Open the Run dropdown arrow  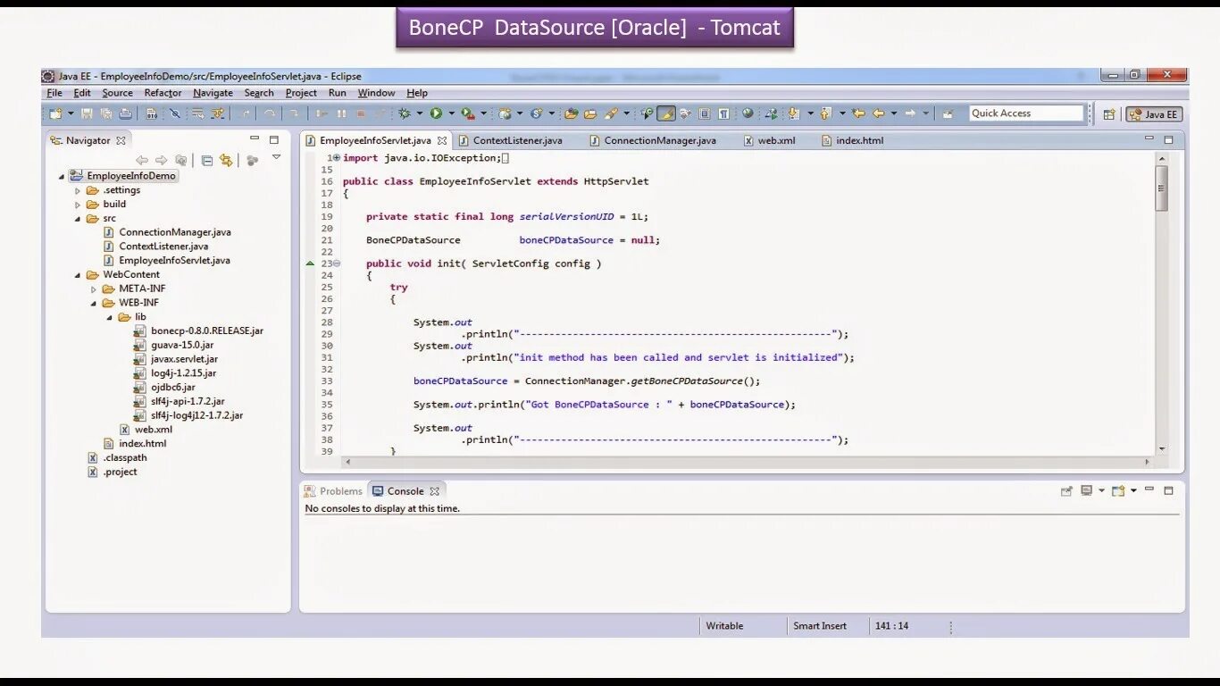coord(451,113)
